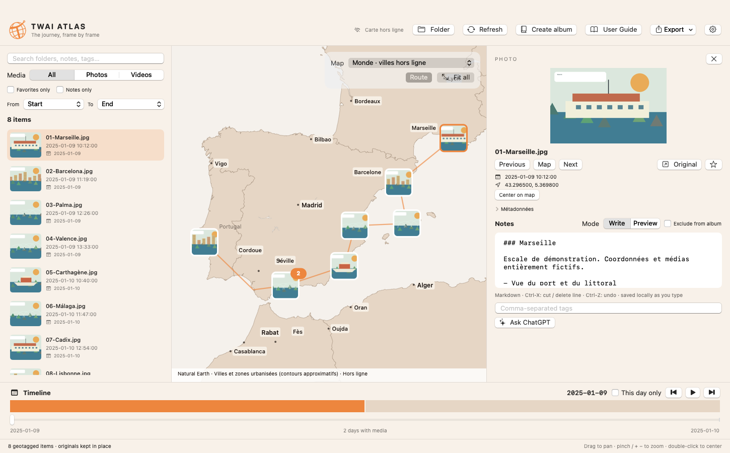The height and width of the screenshot is (453, 730).
Task: Close the photo detail panel
Action: point(714,59)
